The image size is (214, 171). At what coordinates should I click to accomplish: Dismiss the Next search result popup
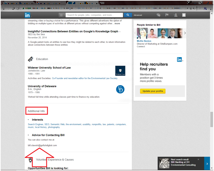coord(198,159)
